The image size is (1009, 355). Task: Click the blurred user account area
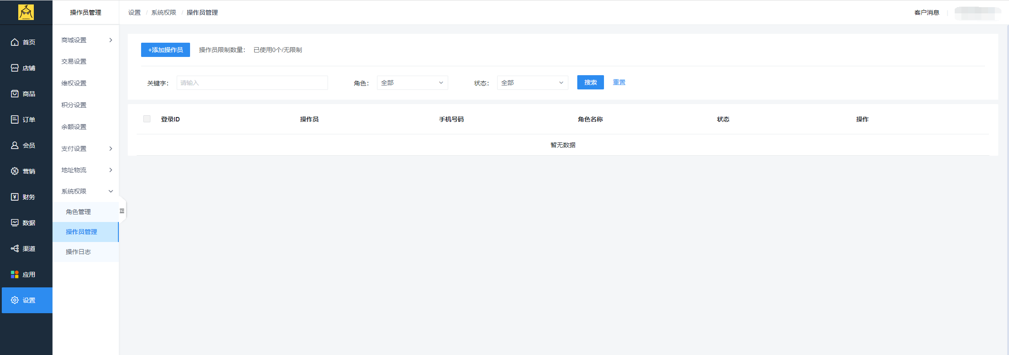coord(977,13)
